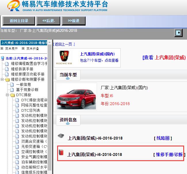The height and width of the screenshot is (174, 187).
Task: Open 维修拆装手册 tree item
Action: click(x=22, y=69)
